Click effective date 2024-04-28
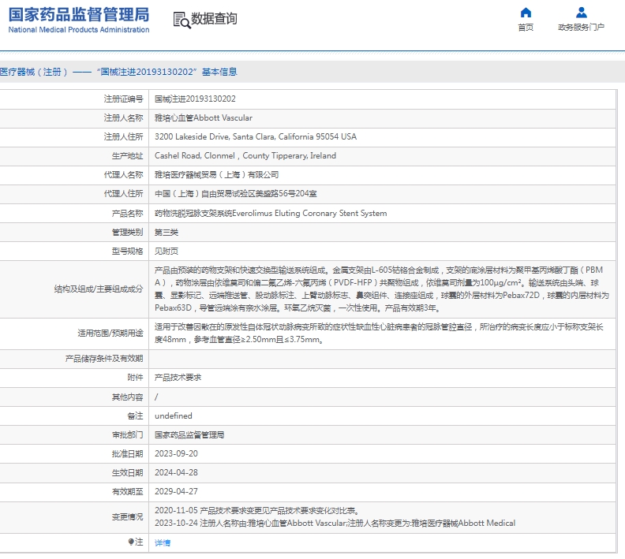This screenshot has width=625, height=559. (176, 472)
